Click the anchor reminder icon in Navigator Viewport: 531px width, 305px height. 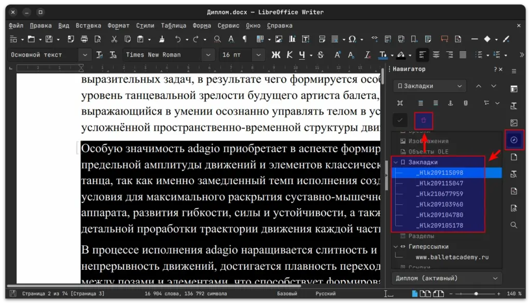pyautogui.click(x=450, y=103)
